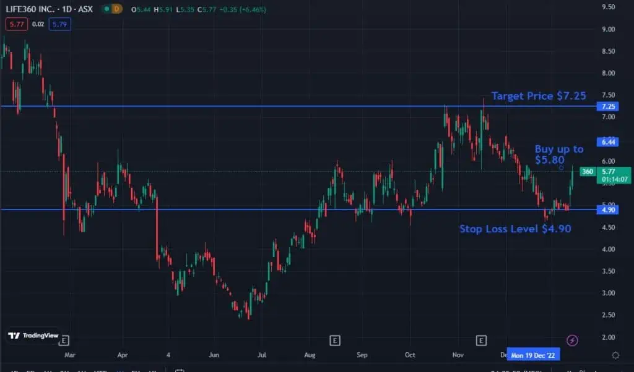Image resolution: width=634 pixels, height=372 pixels.
Task: Click the 4.90 price axis label
Action: pyautogui.click(x=609, y=210)
